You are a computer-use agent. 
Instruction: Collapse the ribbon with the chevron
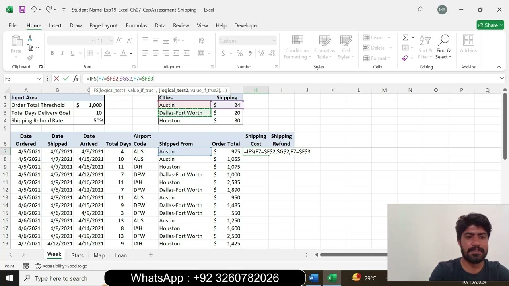[x=499, y=67]
